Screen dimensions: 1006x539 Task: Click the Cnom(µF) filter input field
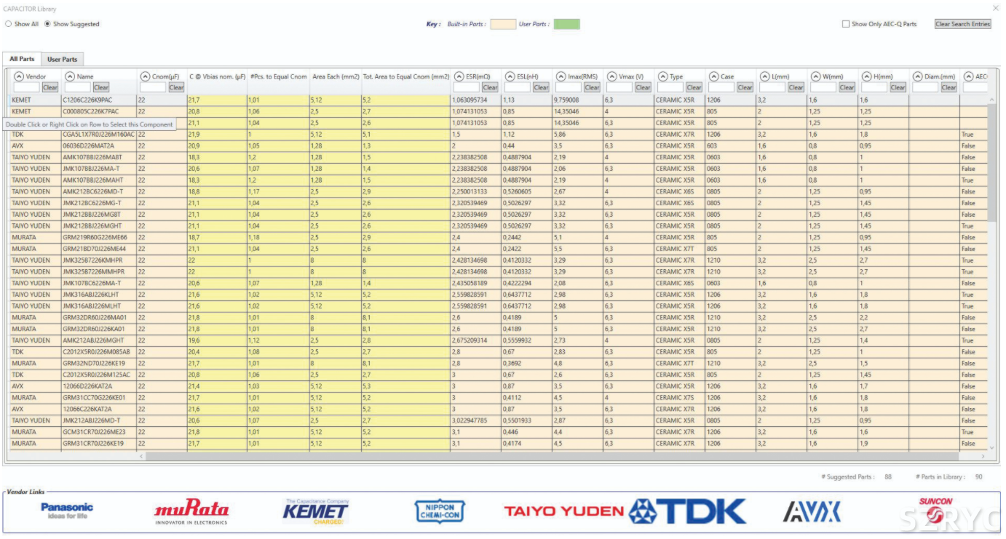pyautogui.click(x=153, y=87)
